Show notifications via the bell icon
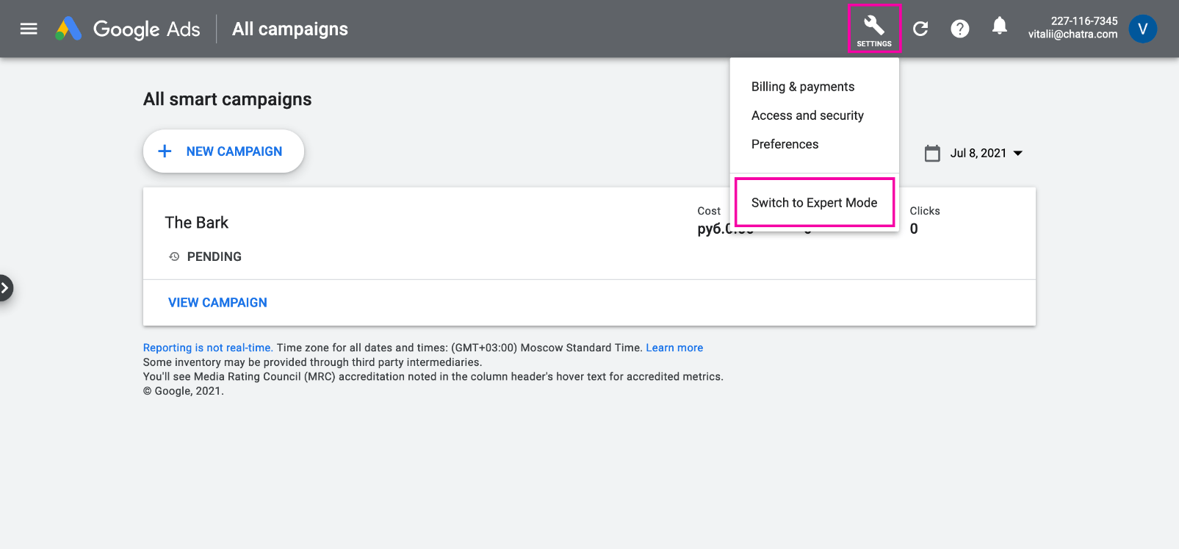The width and height of the screenshot is (1179, 549). (999, 27)
